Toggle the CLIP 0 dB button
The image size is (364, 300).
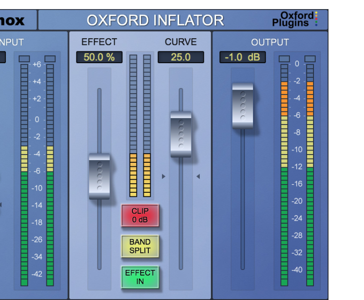[140, 215]
